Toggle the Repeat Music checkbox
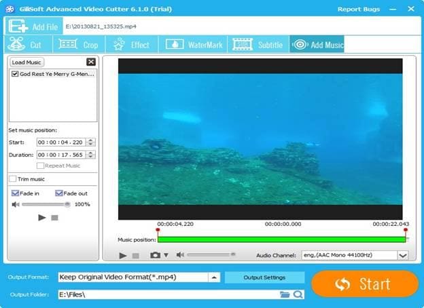 pos(40,166)
